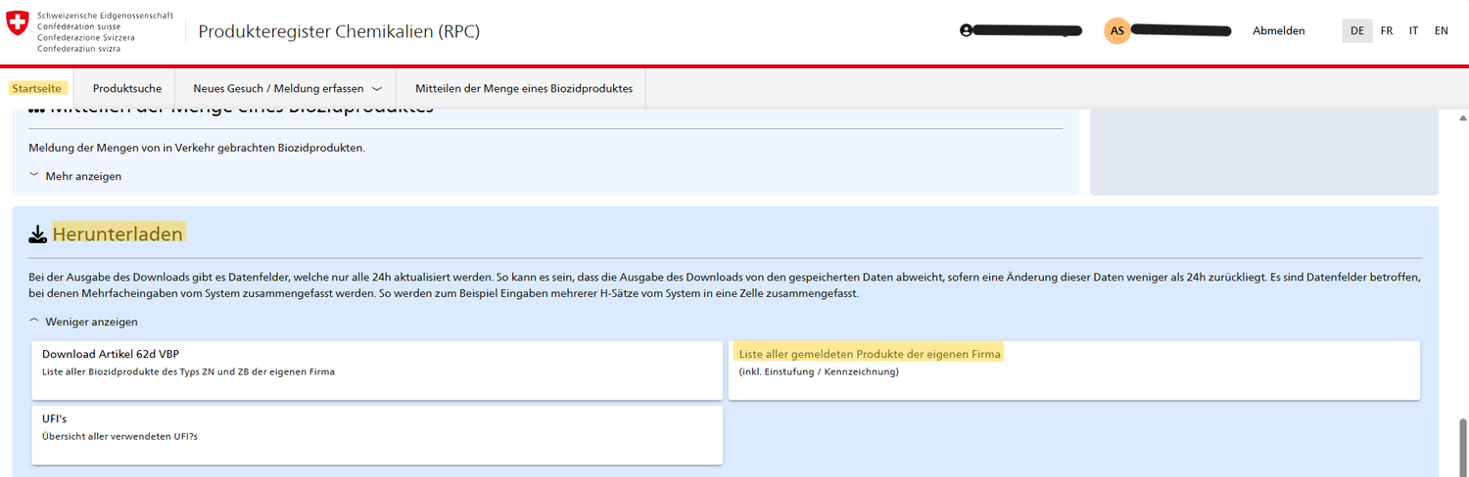Open Download Artikel 62d VBP card
Image resolution: width=1469 pixels, height=477 pixels.
(377, 369)
